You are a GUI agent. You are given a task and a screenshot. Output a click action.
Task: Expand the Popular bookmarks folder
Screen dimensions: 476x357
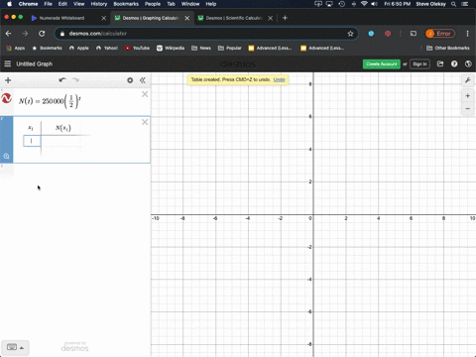(230, 48)
